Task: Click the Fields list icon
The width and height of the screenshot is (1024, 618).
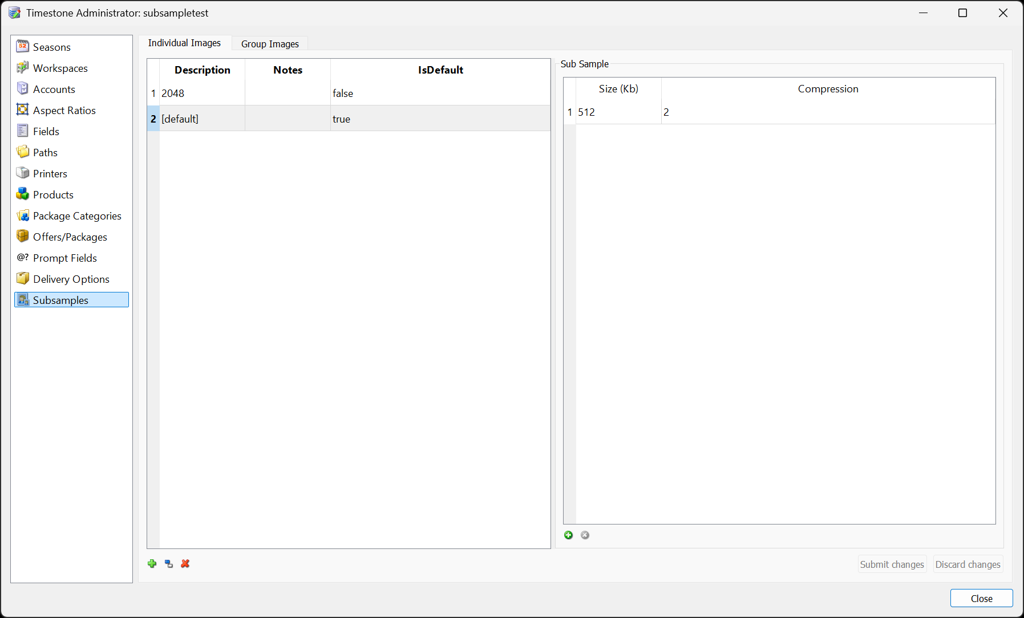Action: (x=22, y=131)
